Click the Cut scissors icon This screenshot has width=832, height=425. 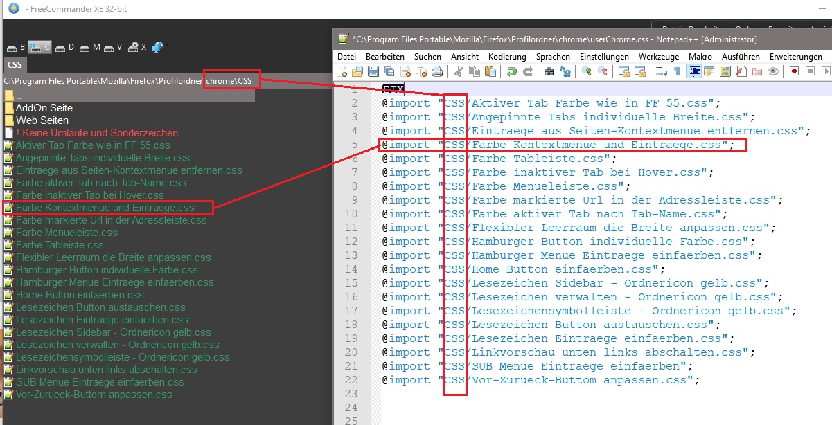458,71
